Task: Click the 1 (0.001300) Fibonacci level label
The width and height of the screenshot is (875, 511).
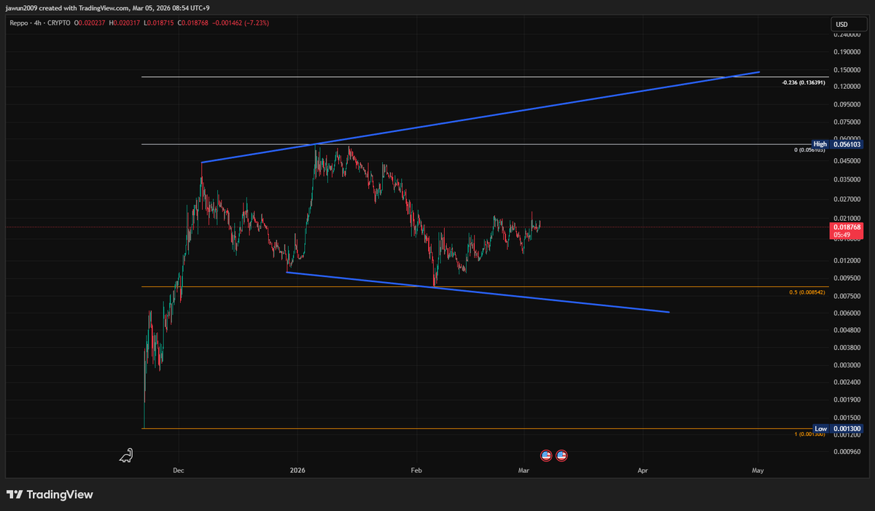Action: click(x=809, y=434)
